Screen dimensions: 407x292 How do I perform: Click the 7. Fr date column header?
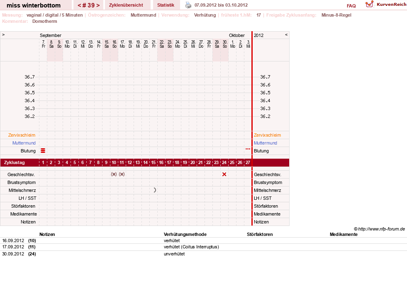click(x=43, y=44)
